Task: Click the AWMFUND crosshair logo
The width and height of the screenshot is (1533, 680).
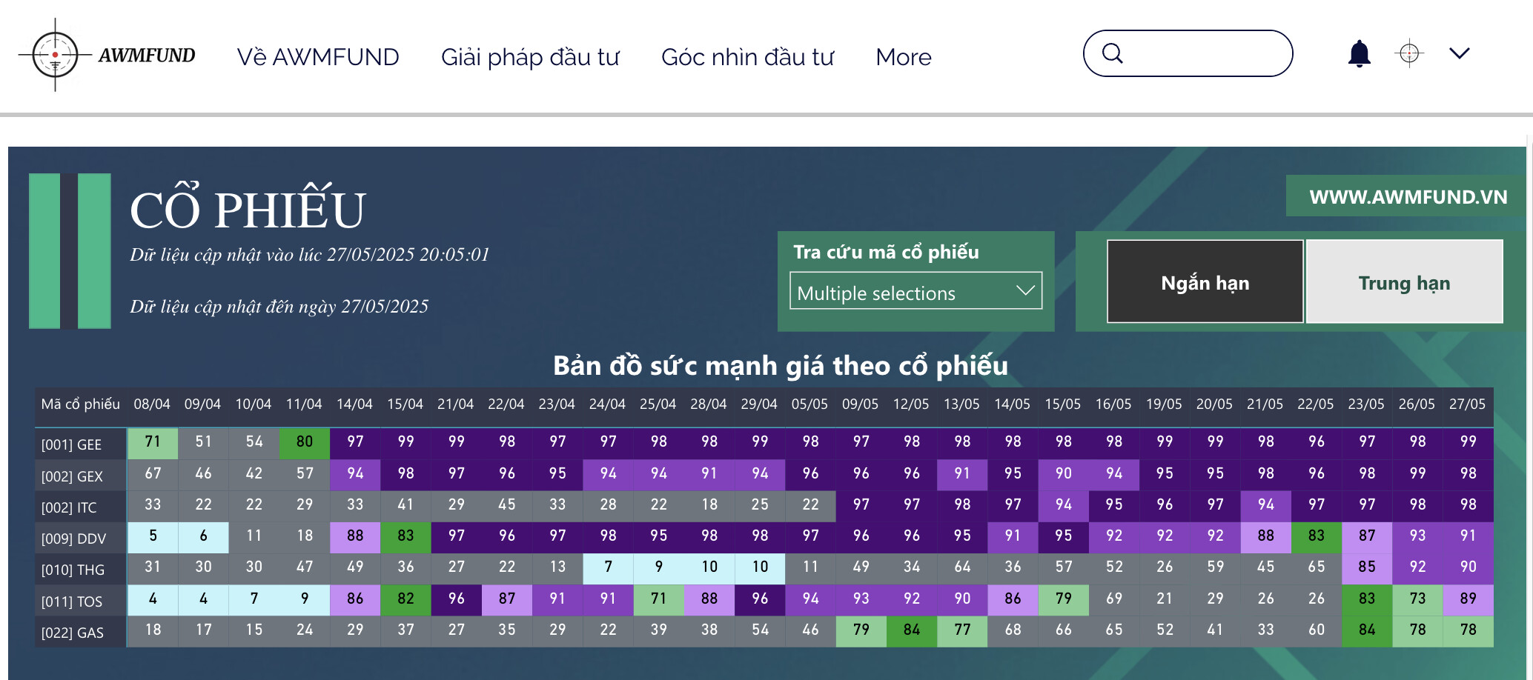Action: [x=56, y=55]
